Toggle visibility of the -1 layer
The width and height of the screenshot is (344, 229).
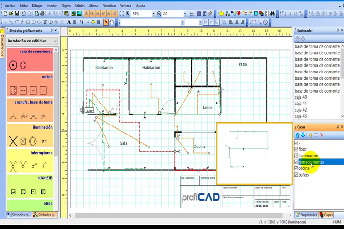click(x=296, y=143)
